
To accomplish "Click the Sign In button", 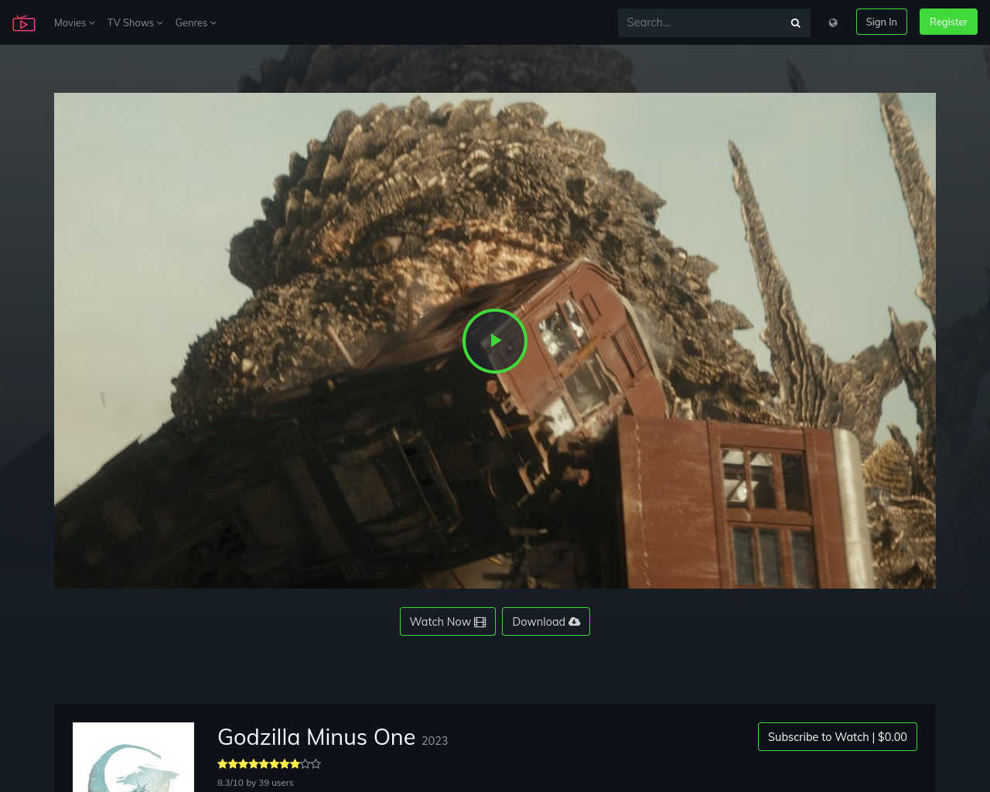I will point(882,22).
